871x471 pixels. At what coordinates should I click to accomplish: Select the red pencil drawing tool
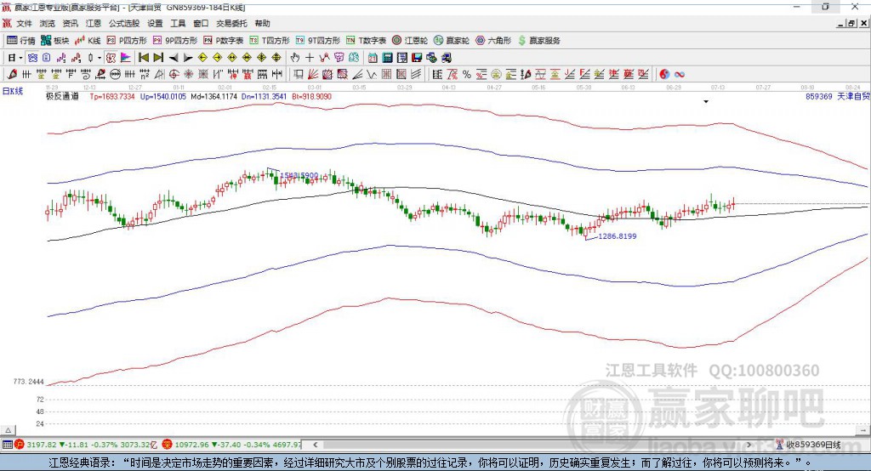12,75
